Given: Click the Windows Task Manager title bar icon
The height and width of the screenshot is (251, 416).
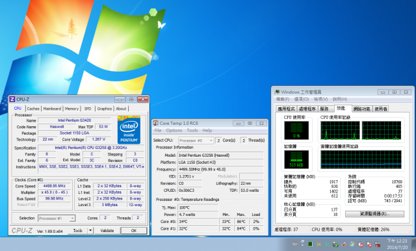Looking at the screenshot, I should [278, 92].
